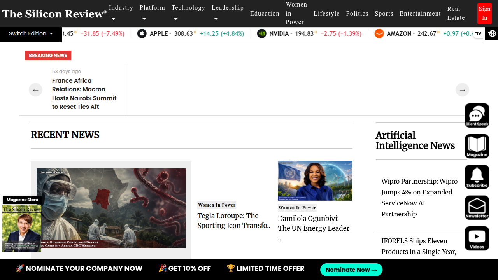Click GET 10% OFF banner text
This screenshot has width=498, height=280.
(x=189, y=268)
